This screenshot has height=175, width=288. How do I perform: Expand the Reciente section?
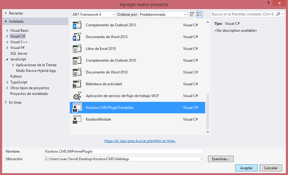click(x=6, y=13)
